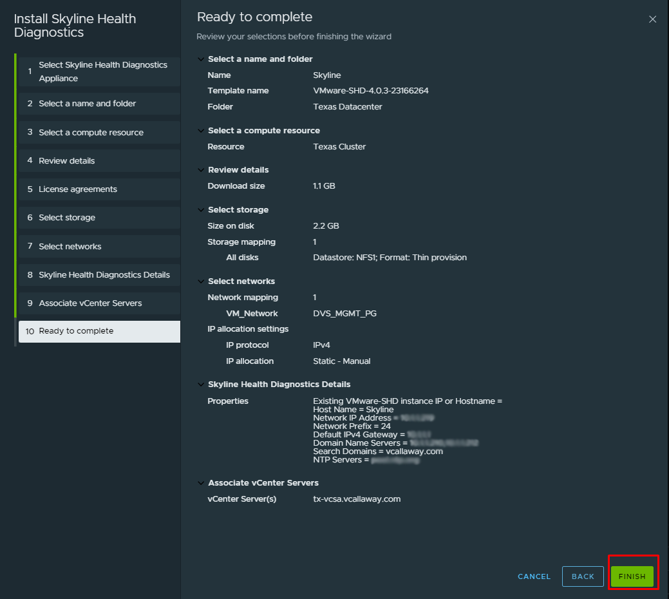Click the Existing VMware-SHD instance IP or Hostname line

[x=408, y=401]
